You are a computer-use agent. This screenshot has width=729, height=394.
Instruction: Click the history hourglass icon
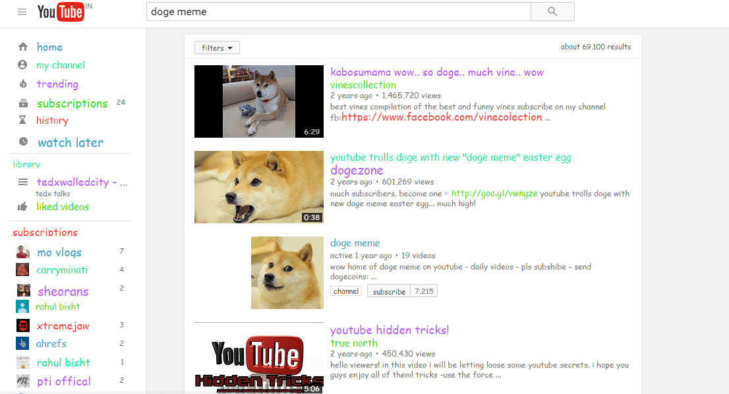click(x=22, y=120)
